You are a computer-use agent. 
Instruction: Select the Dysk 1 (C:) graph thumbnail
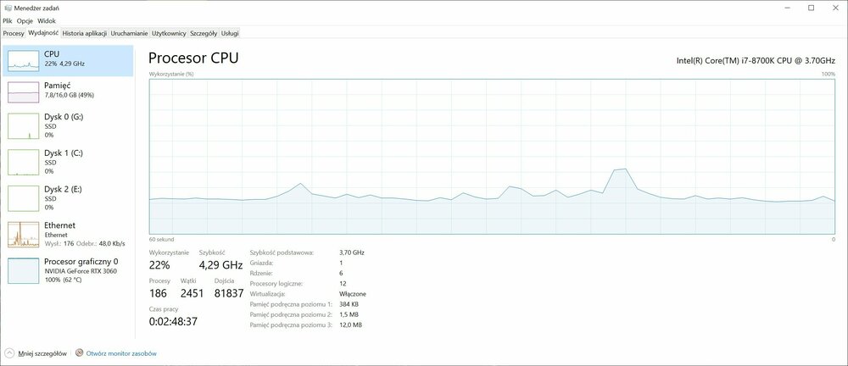[23, 162]
